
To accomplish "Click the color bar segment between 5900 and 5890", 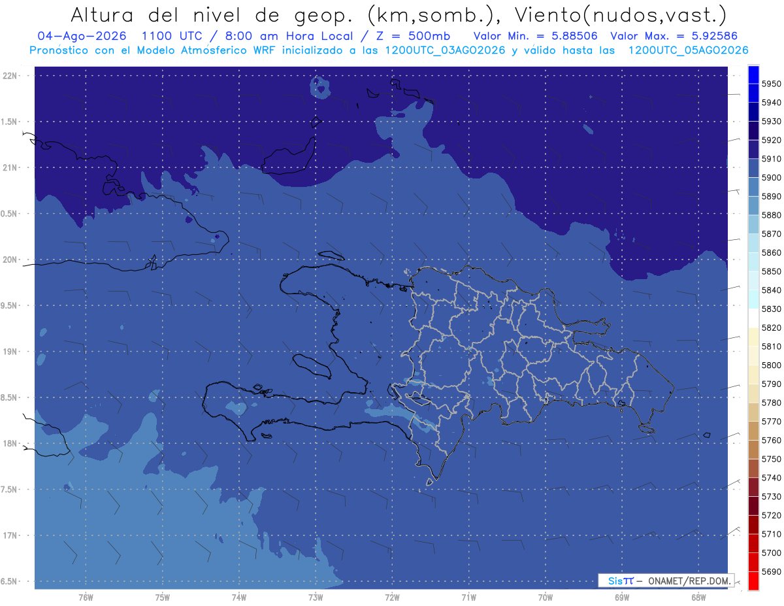I will [x=753, y=187].
